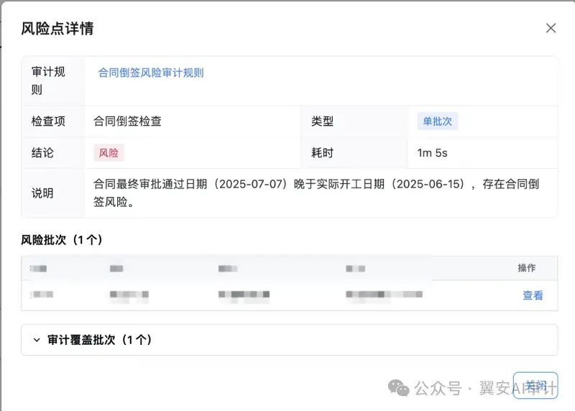This screenshot has width=575, height=411.
Task: Click the WeChat logo icon in the watermark
Action: click(398, 387)
